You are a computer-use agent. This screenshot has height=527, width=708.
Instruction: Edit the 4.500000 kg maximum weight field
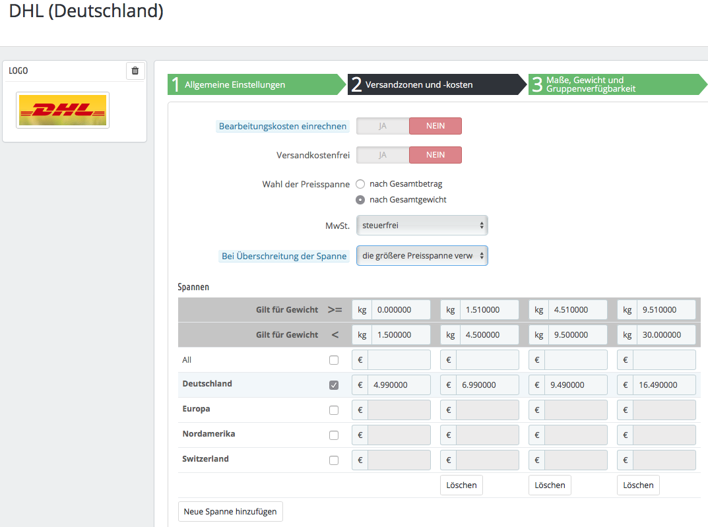pos(490,335)
